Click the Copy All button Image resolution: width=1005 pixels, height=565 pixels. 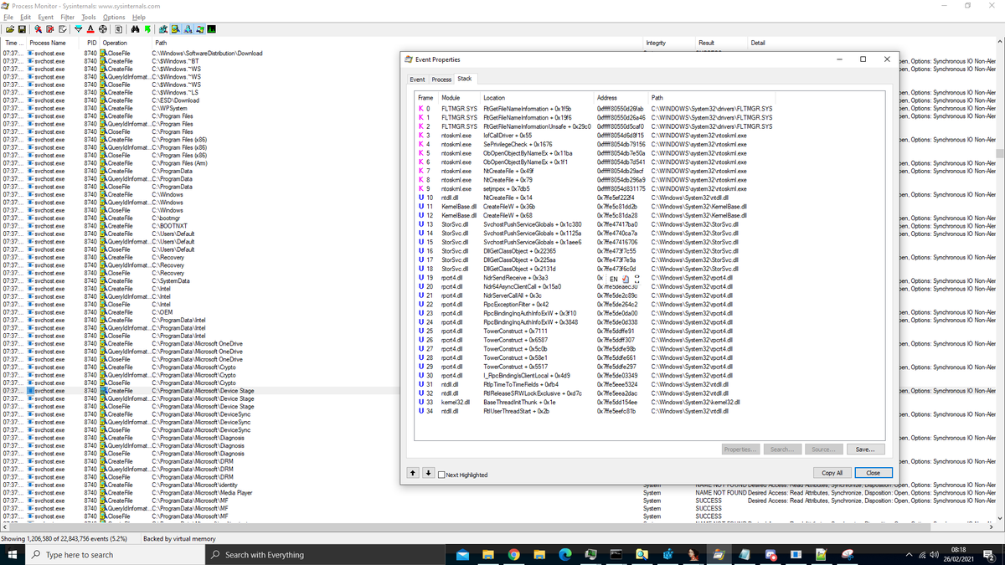point(832,473)
